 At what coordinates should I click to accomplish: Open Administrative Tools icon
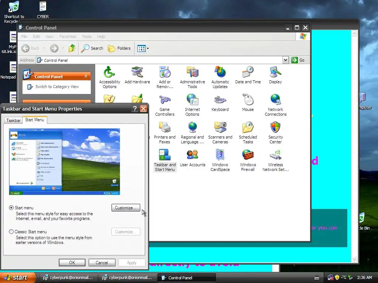(192, 77)
